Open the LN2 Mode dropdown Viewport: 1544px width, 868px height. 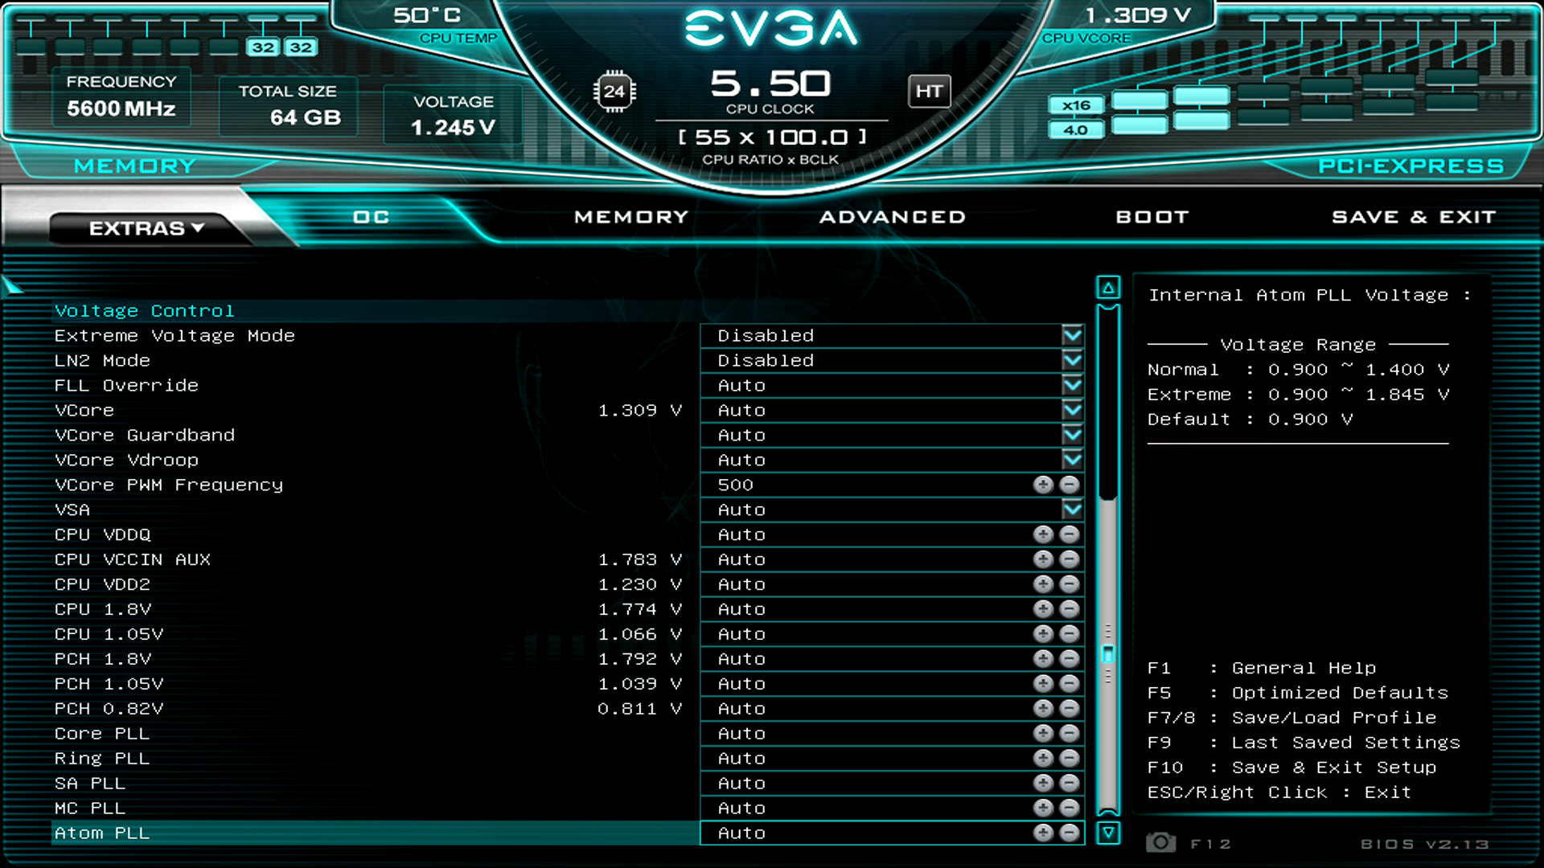pyautogui.click(x=1071, y=360)
